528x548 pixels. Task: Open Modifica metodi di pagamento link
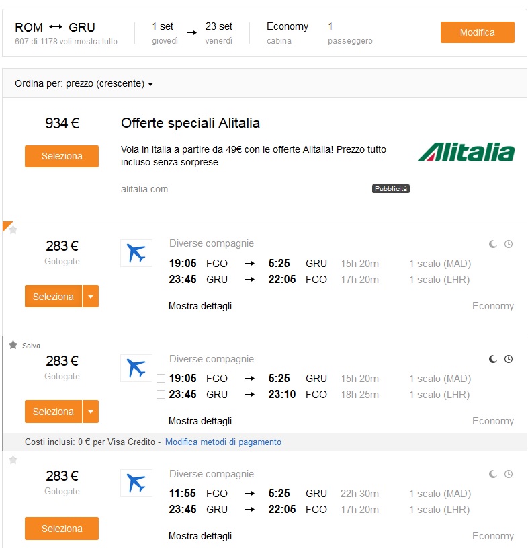pyautogui.click(x=223, y=442)
